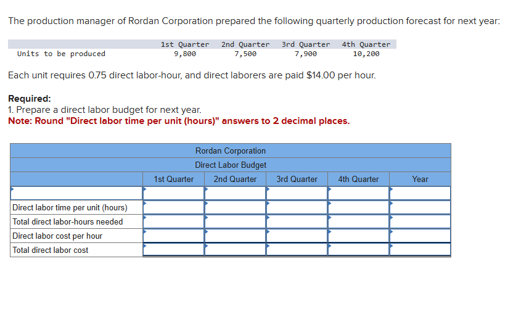The width and height of the screenshot is (529, 322).
Task: Click the '3rd Quarter' budget table column header
Action: click(x=297, y=180)
